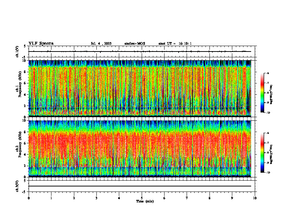Click the ch.2 spectrogram color scale bar

tap(262, 153)
